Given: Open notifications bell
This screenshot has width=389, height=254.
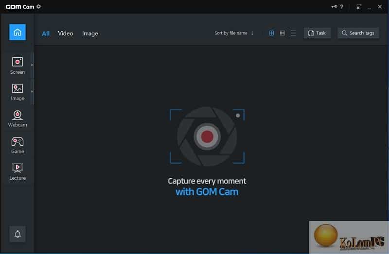Looking at the screenshot, I should [18, 234].
